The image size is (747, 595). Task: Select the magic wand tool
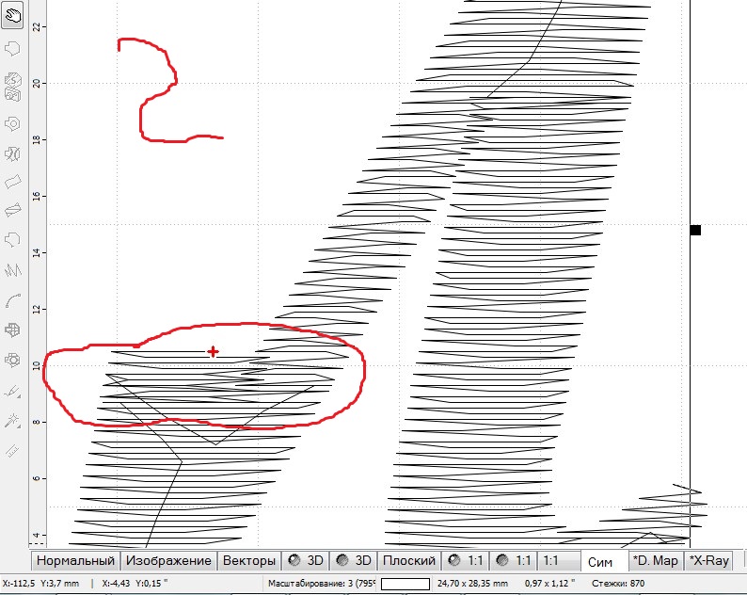[12, 420]
